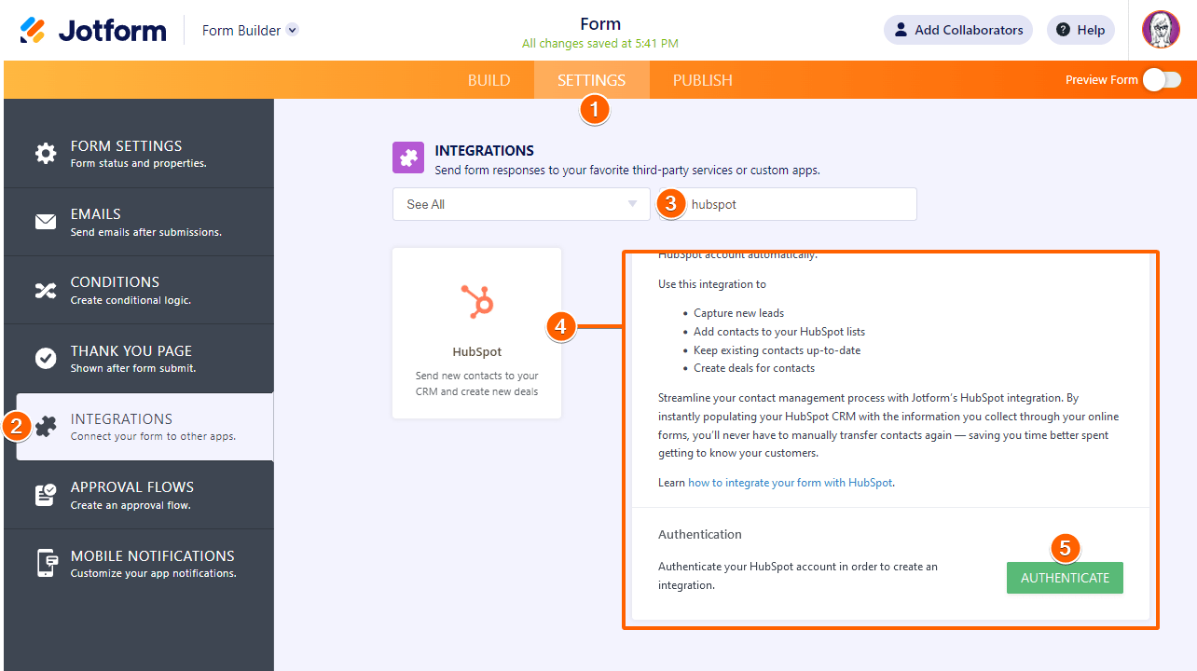The width and height of the screenshot is (1197, 671).
Task: Click the HubSpot sprocket logo
Action: pos(477,303)
